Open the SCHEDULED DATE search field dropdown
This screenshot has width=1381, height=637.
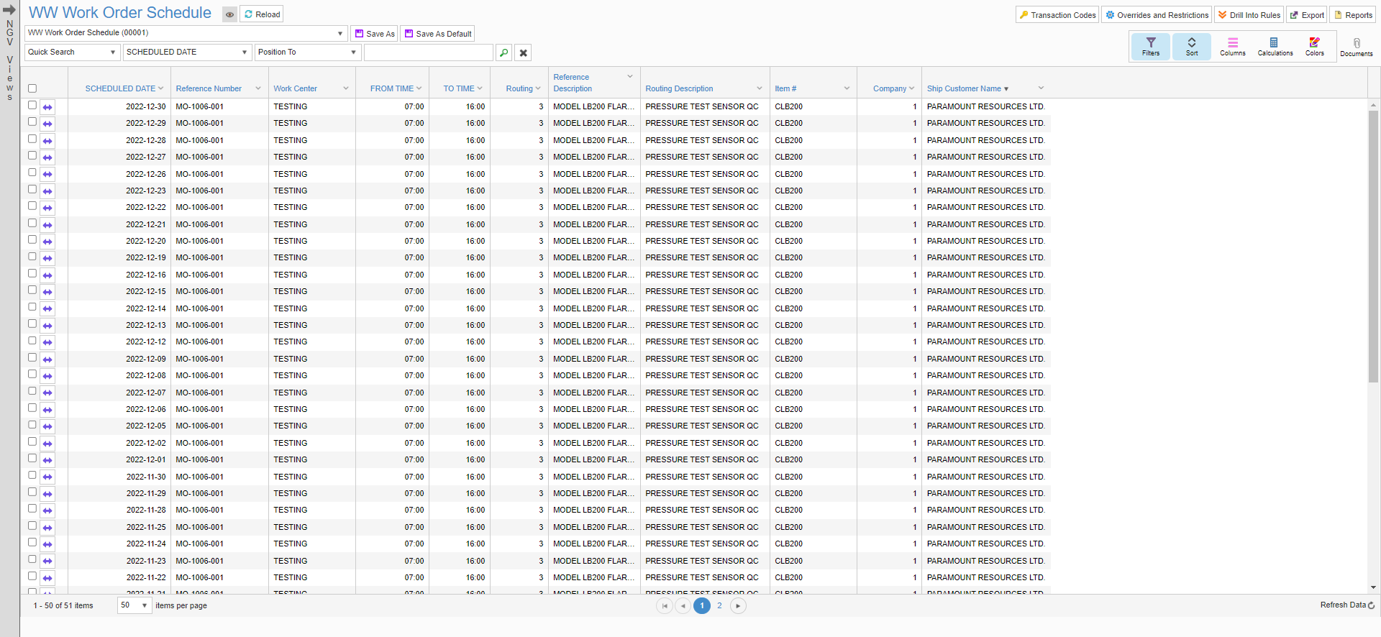(187, 52)
